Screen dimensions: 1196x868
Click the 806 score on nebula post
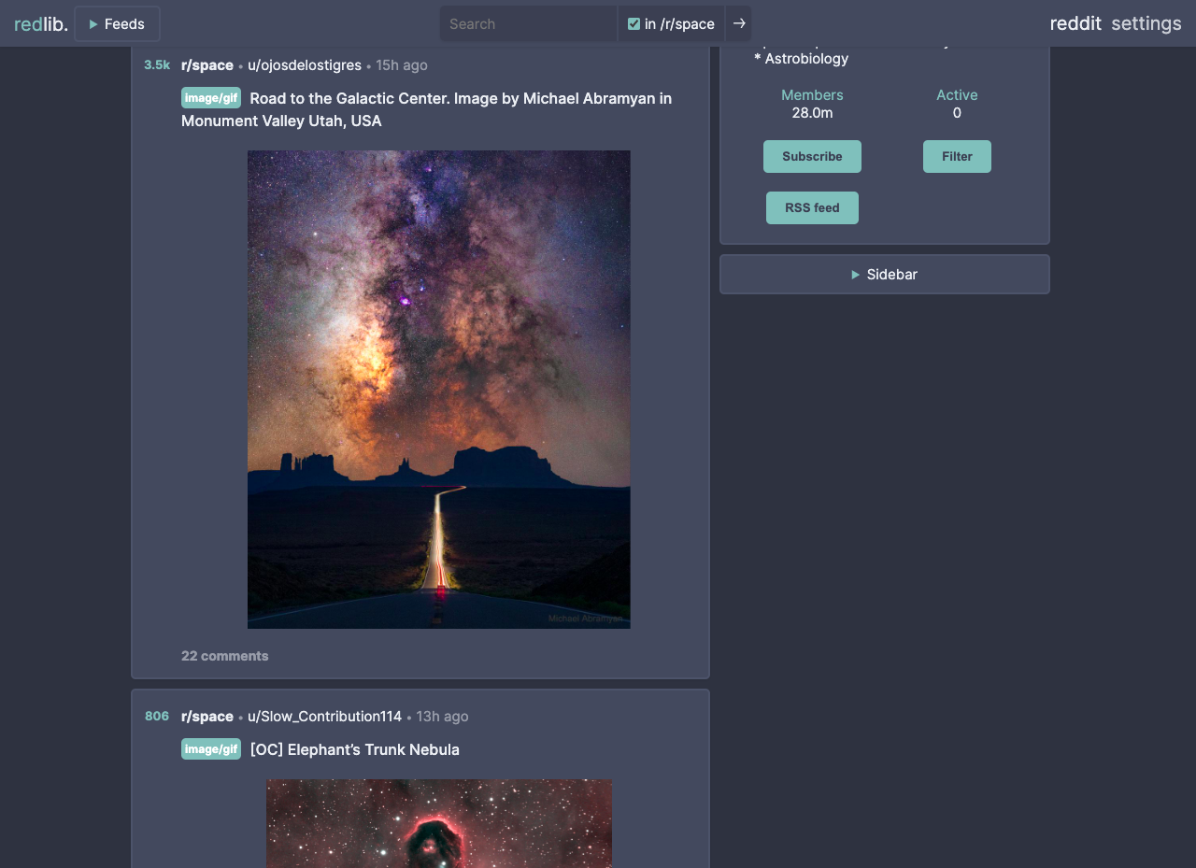click(x=157, y=717)
